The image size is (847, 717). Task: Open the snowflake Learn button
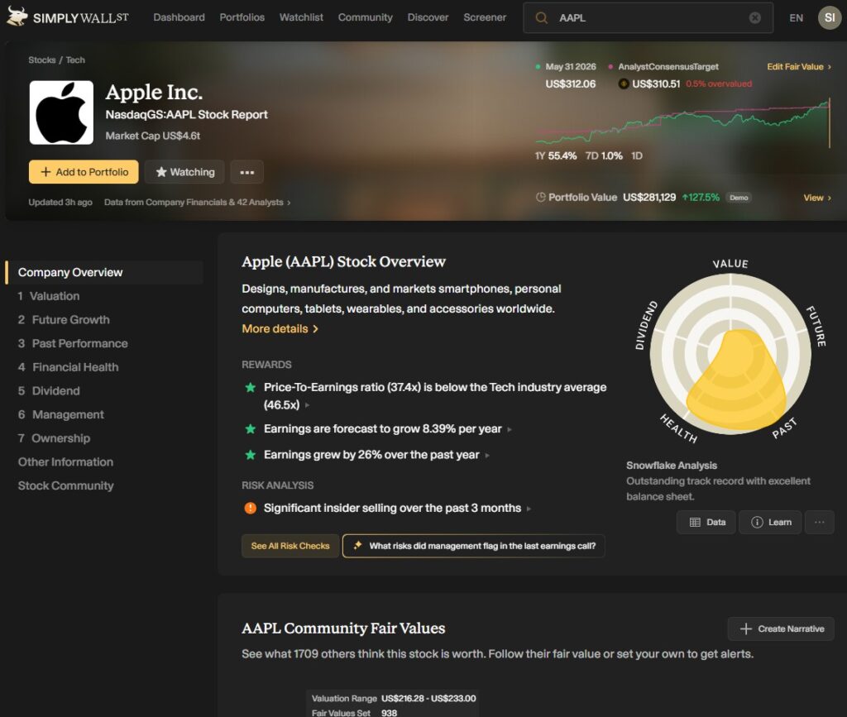[770, 522]
